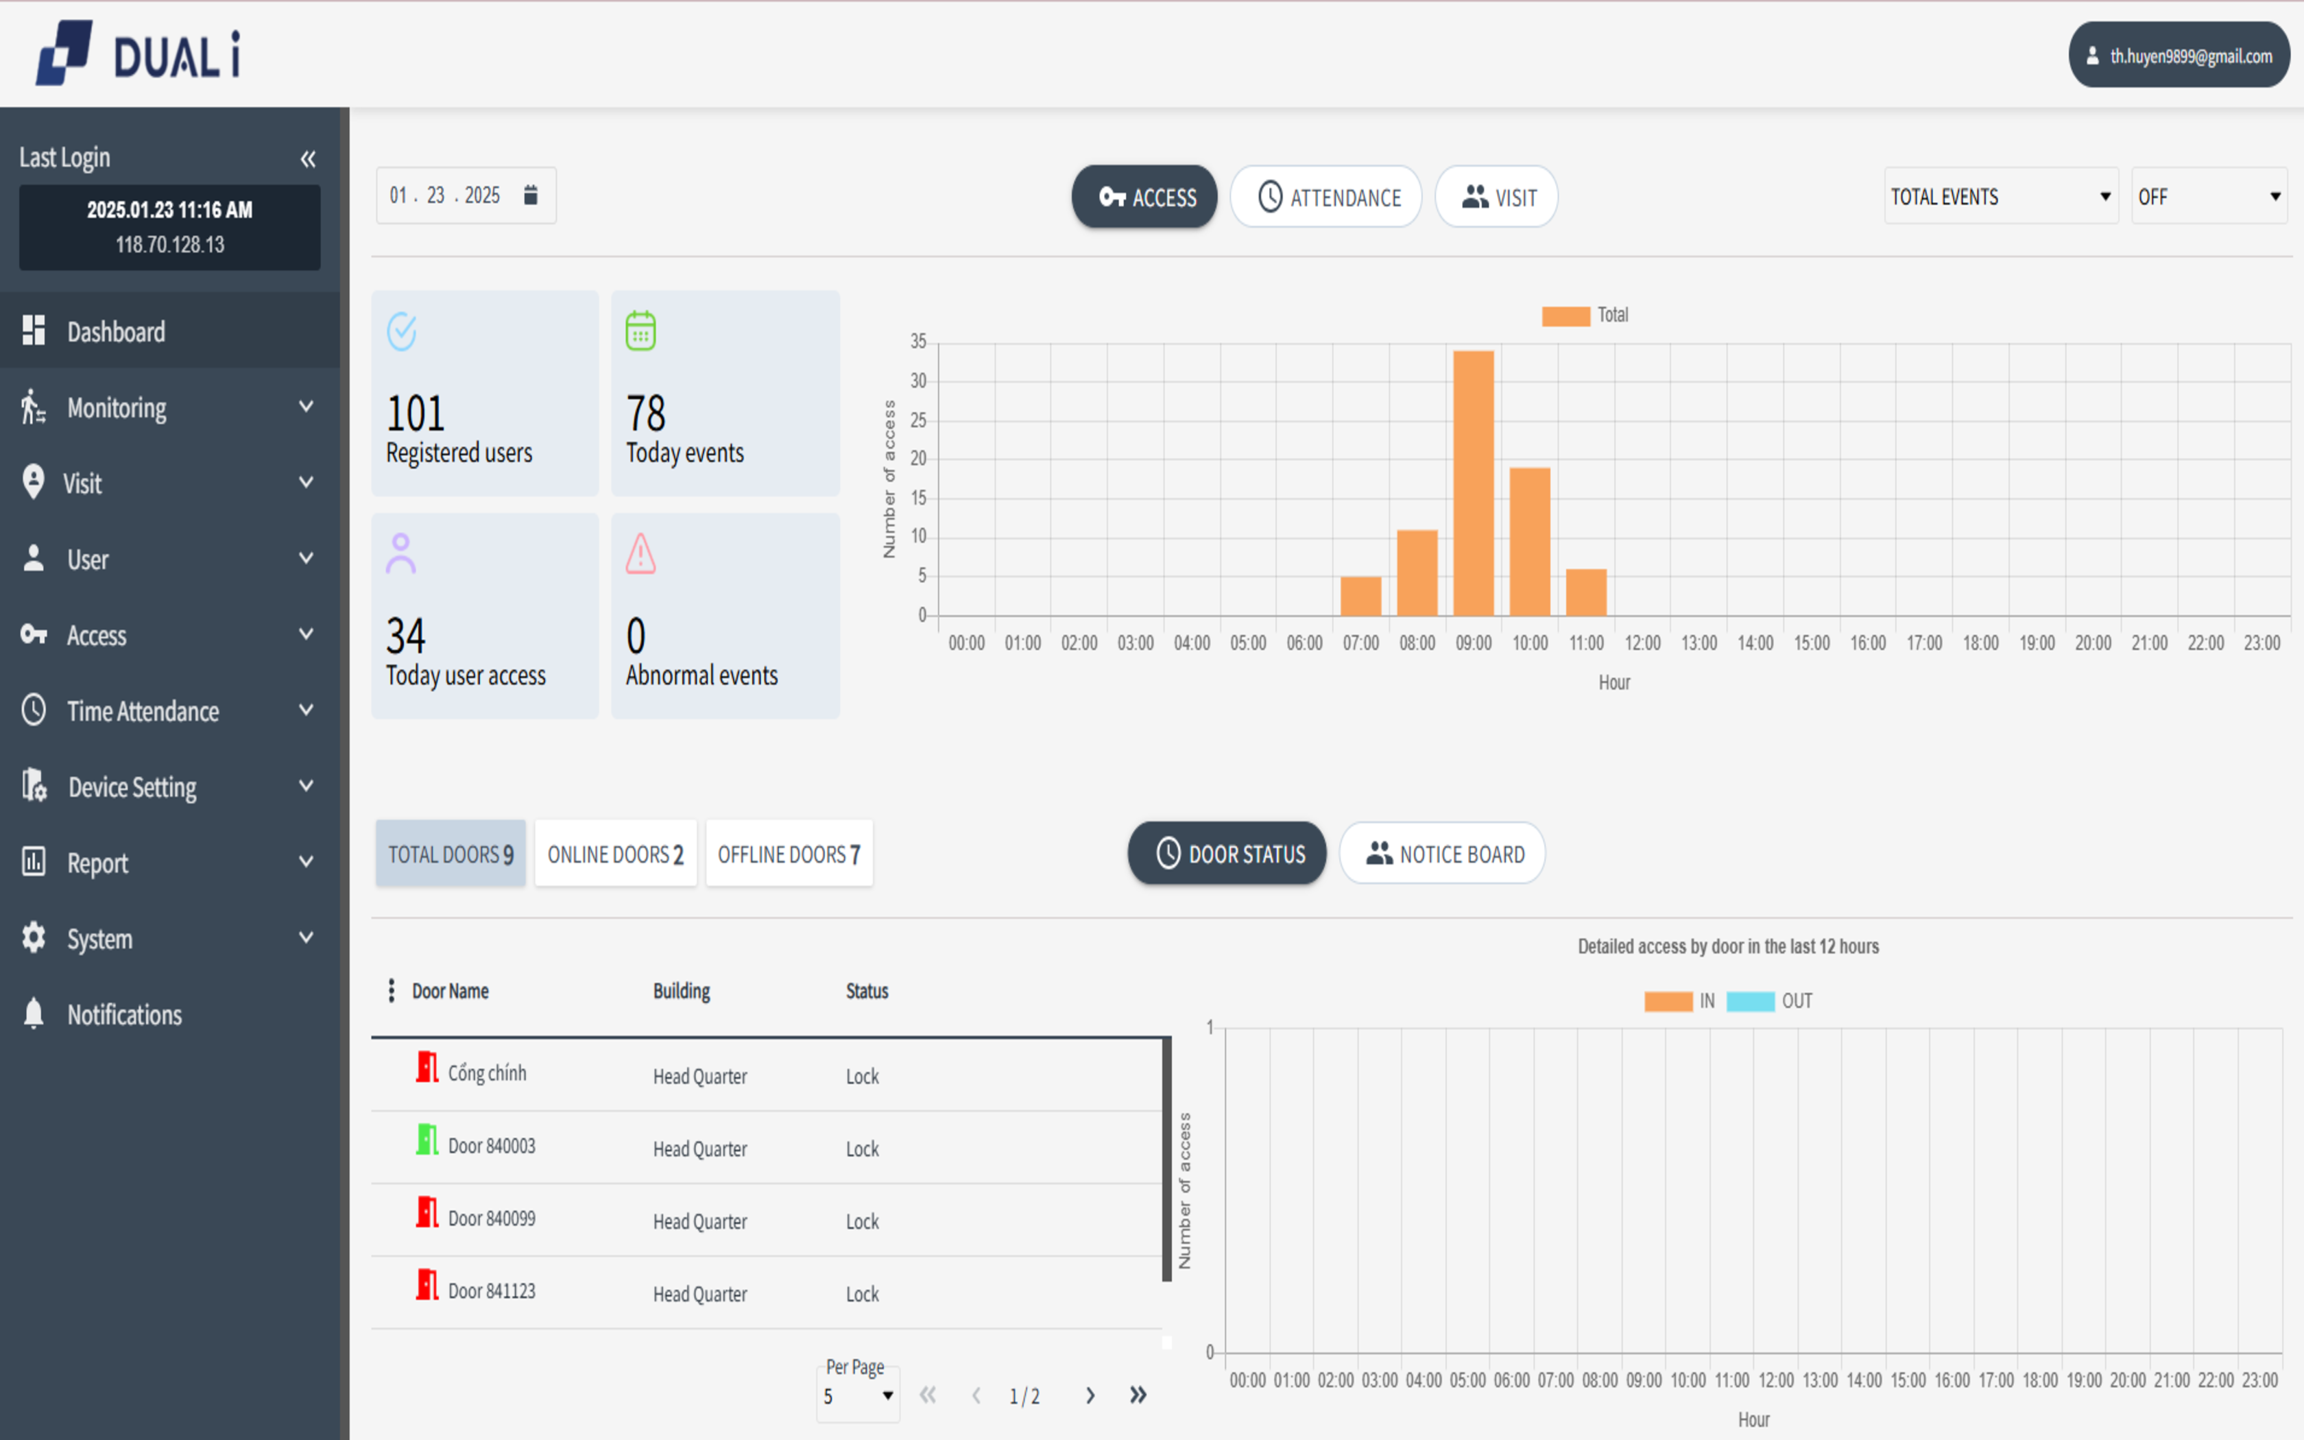Viewport: 2304px width, 1440px height.
Task: Click the red door icon for Cổng chính
Action: [427, 1067]
